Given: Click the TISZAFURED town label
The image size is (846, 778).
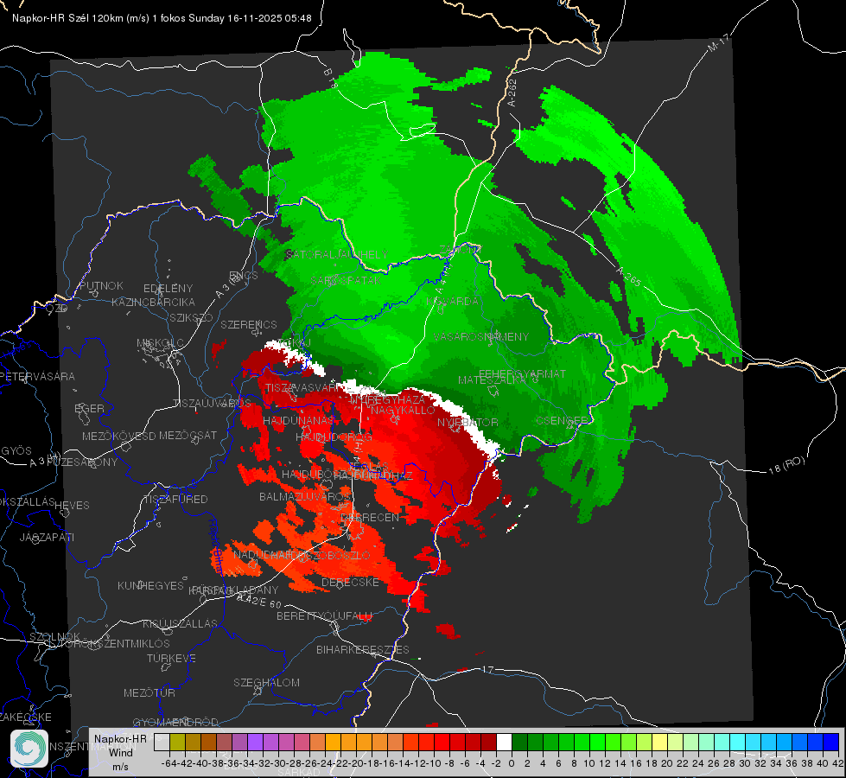Looking at the screenshot, I should point(176,500).
